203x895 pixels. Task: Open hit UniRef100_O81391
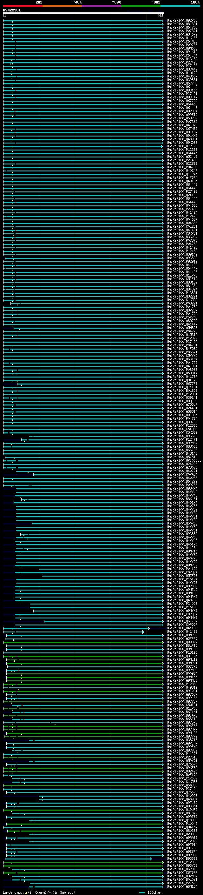(182, 24)
